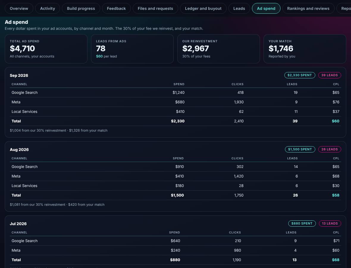Click the $910 spend value
Image resolution: width=351 pixels, height=268 pixels.
[x=180, y=167]
